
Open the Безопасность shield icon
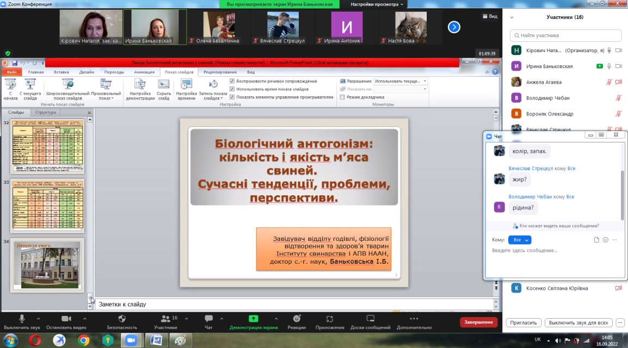click(x=122, y=319)
